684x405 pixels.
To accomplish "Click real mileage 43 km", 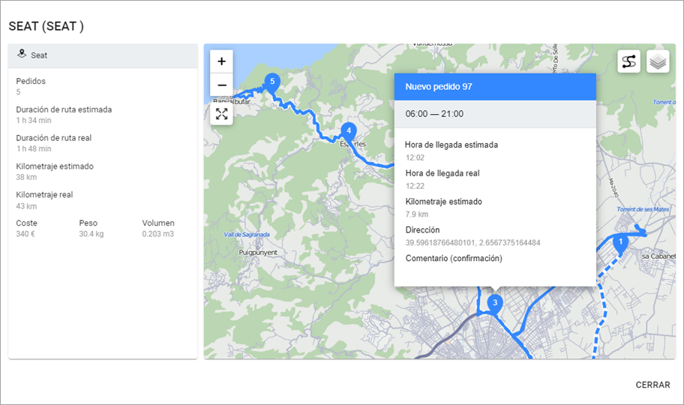I will [26, 206].
